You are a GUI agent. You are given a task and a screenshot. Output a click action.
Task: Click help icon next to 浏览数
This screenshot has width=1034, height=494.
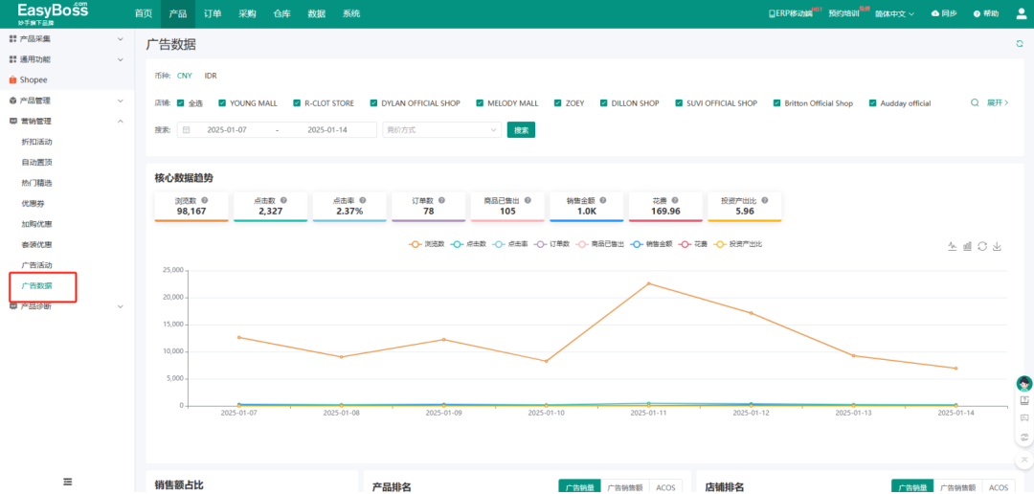205,200
